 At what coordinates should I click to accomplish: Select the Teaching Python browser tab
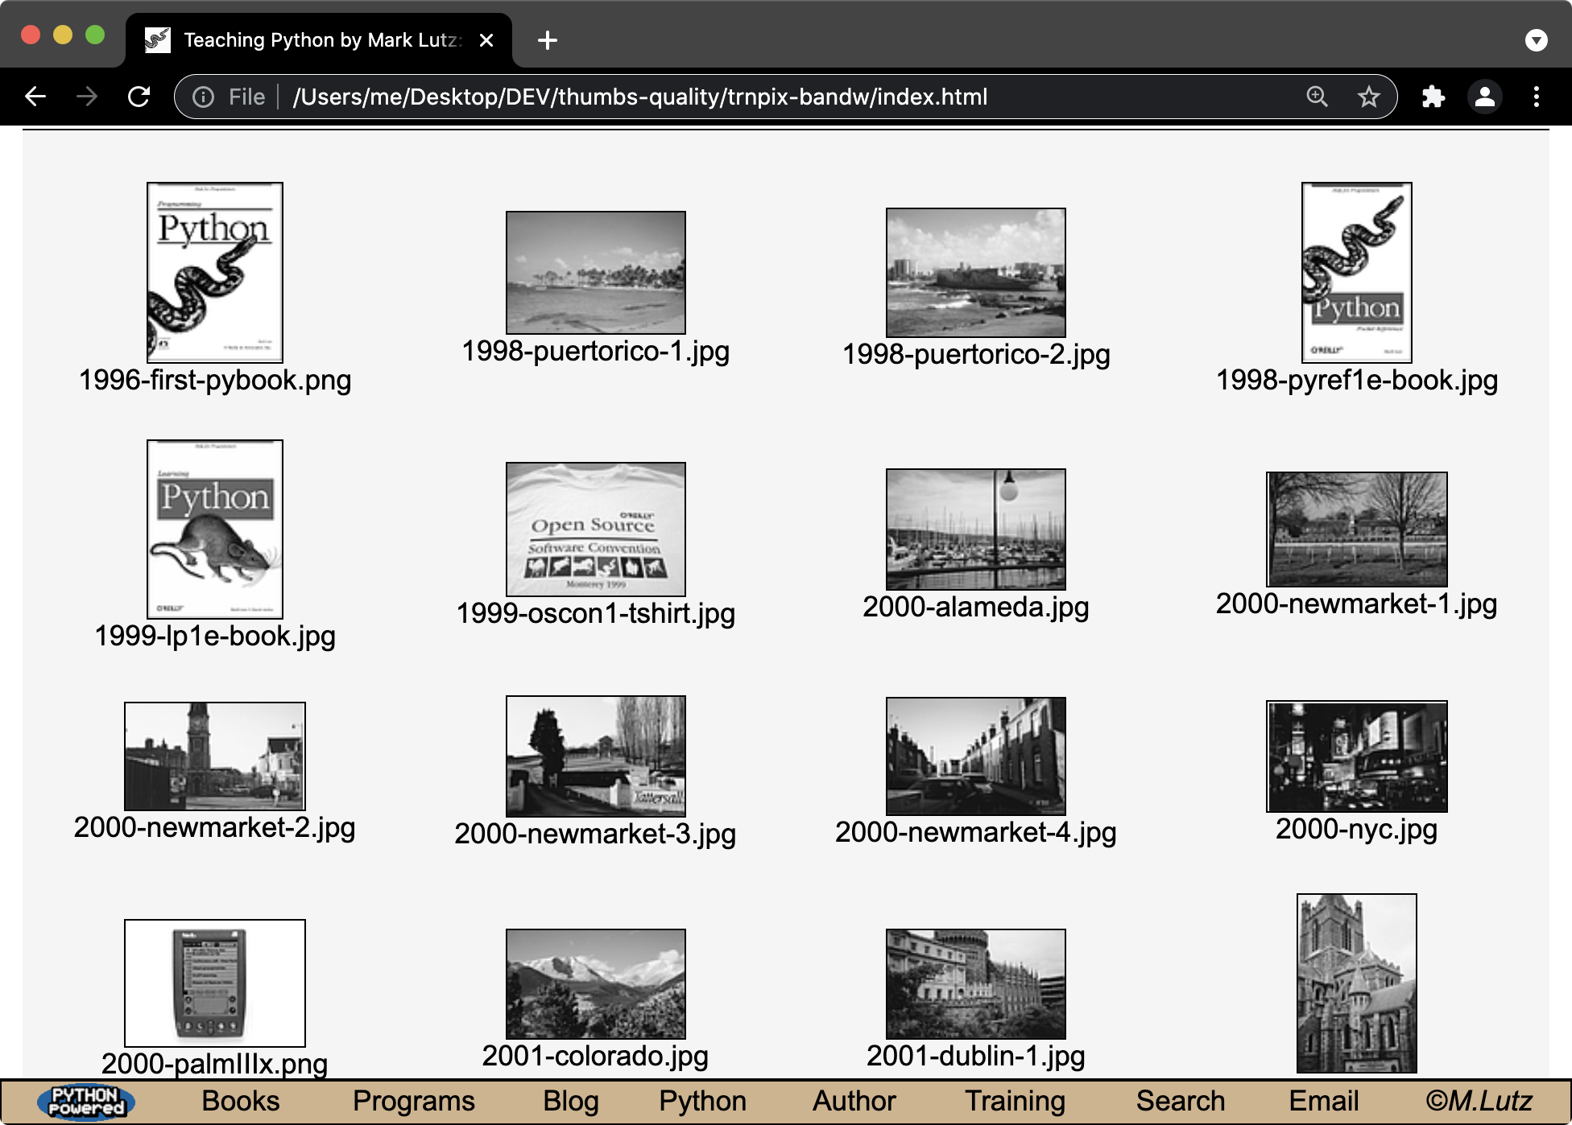pos(321,40)
